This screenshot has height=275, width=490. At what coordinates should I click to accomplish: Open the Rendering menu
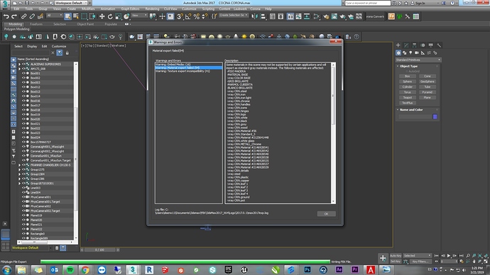point(152,9)
